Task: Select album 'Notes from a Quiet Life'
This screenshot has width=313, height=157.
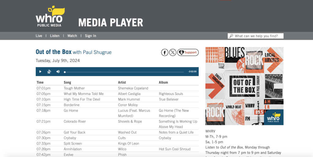Action: click(x=176, y=132)
